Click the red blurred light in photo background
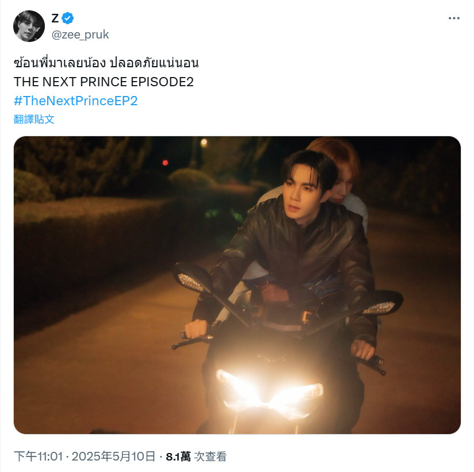The image size is (474, 472). (165, 163)
